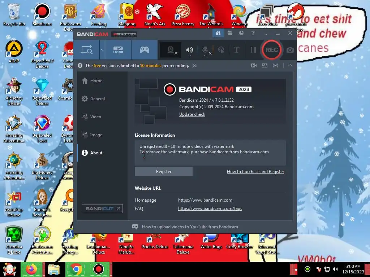Open the Image settings tab

coord(103,135)
